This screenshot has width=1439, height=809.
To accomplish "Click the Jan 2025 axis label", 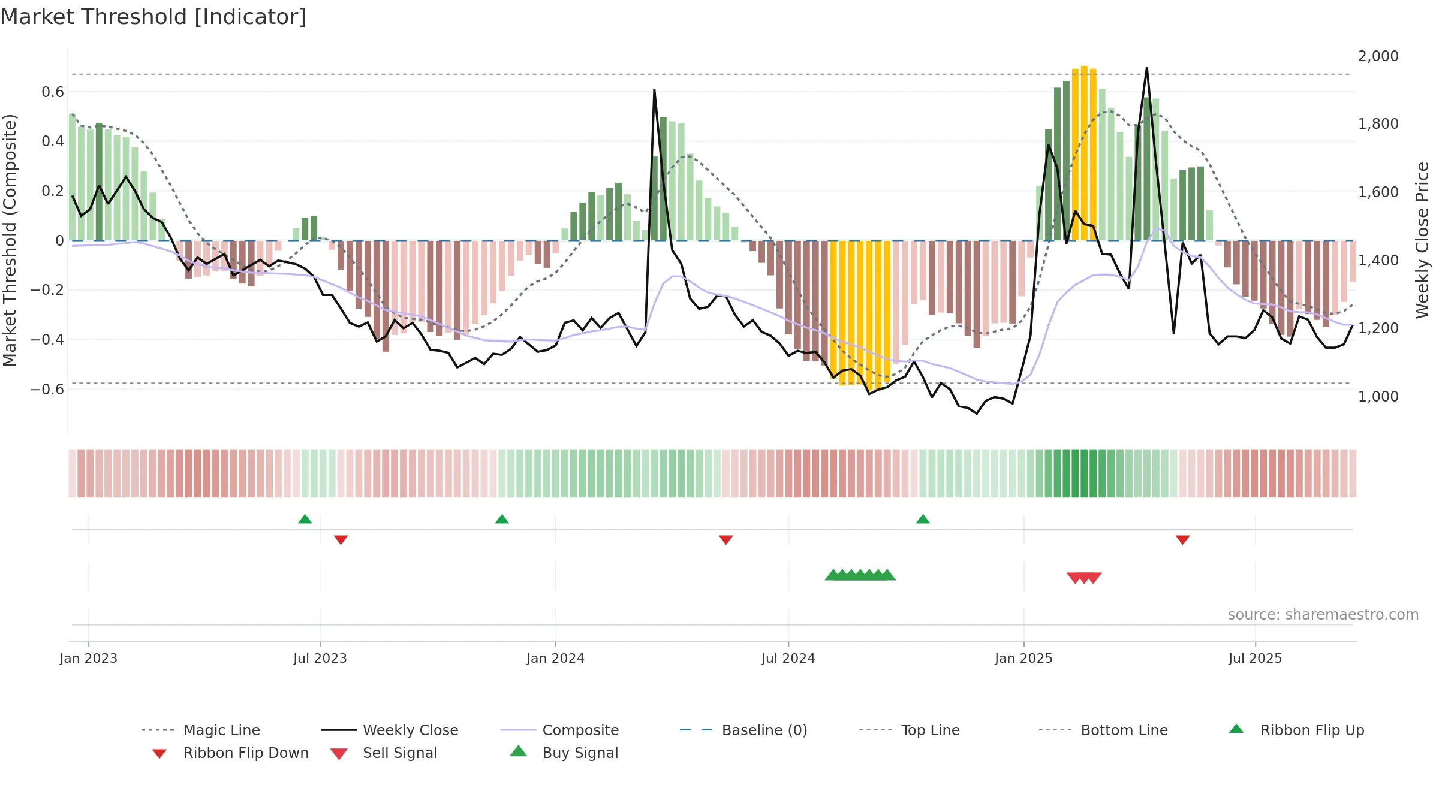I will (1023, 658).
